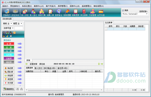Open 消费入单 consumption entry tool
151x97 pixels.
[x=50, y=13]
